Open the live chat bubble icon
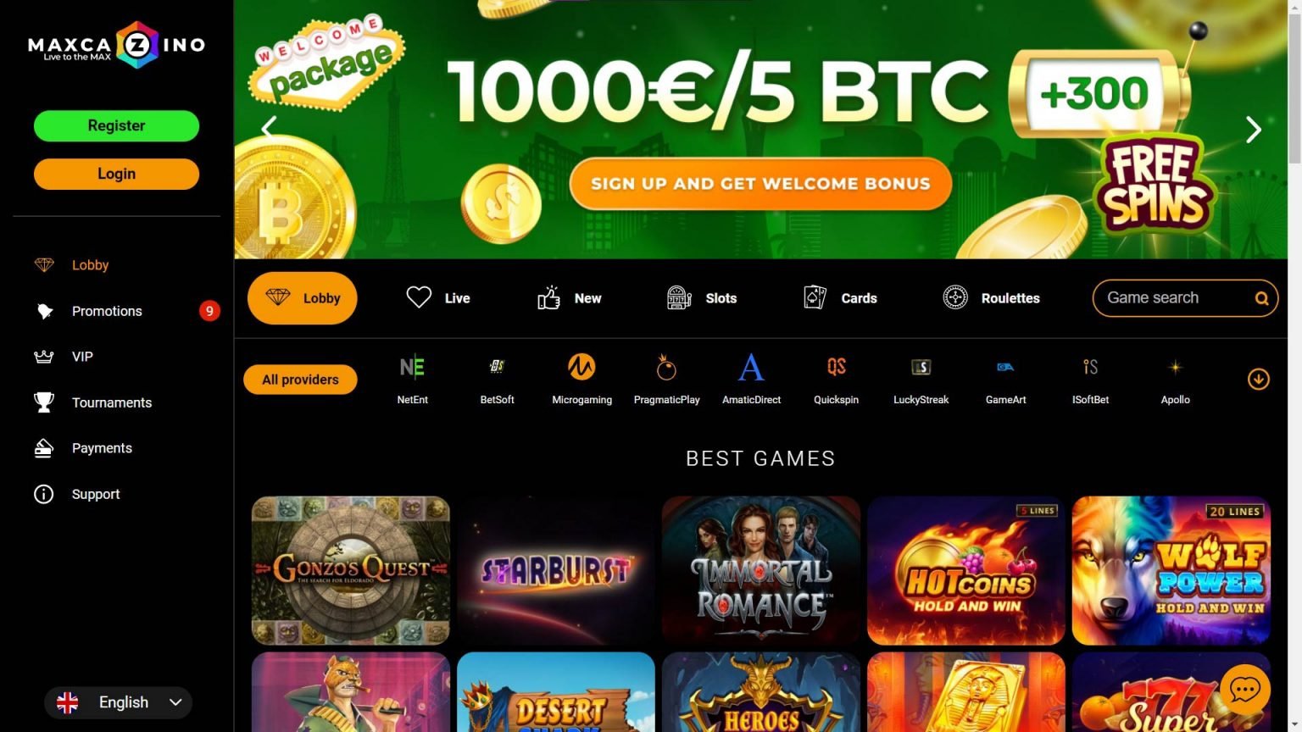 tap(1244, 689)
